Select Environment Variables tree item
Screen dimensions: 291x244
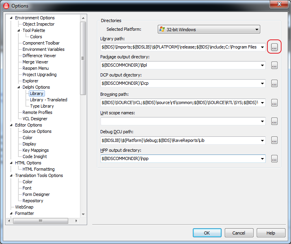point(43,49)
